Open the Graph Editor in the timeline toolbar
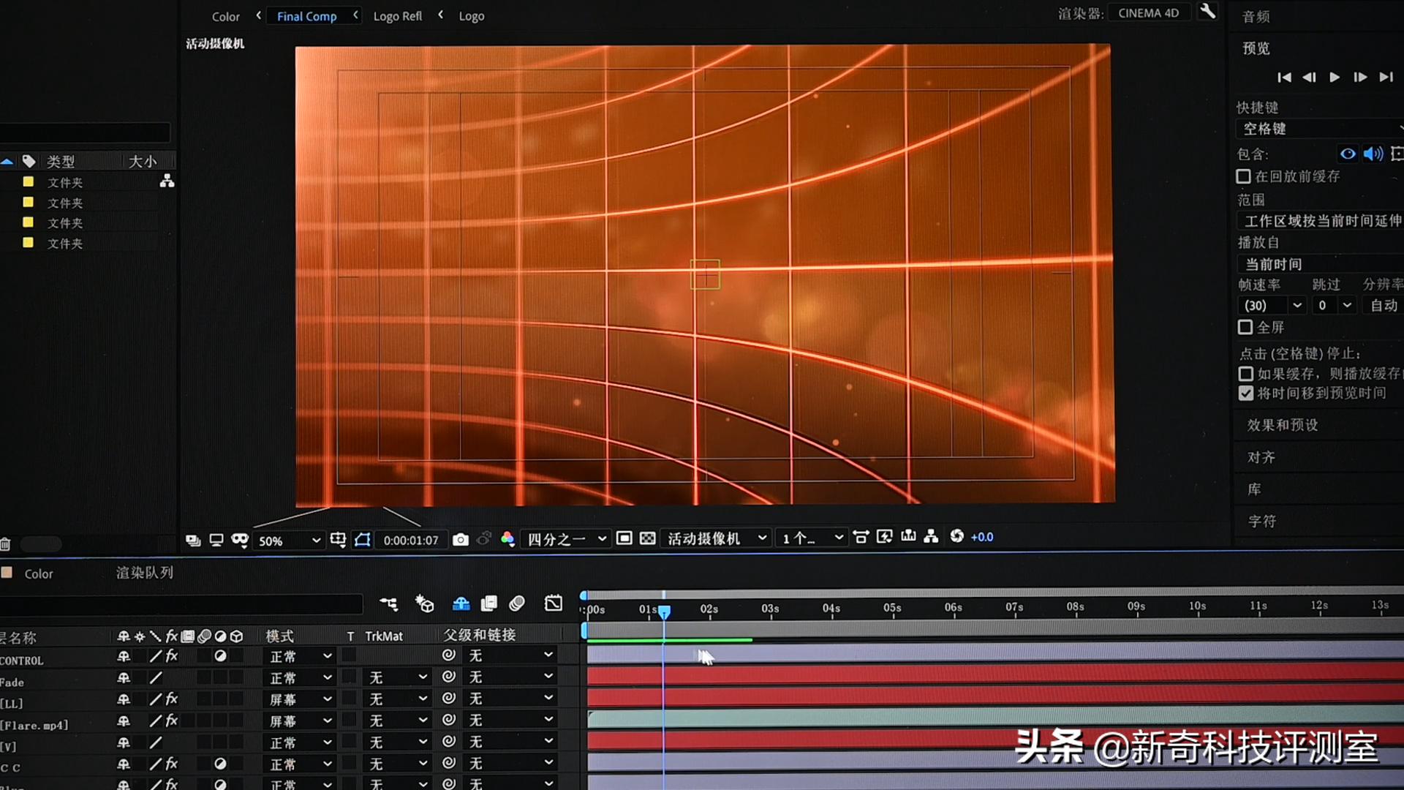The height and width of the screenshot is (790, 1404). 554,603
